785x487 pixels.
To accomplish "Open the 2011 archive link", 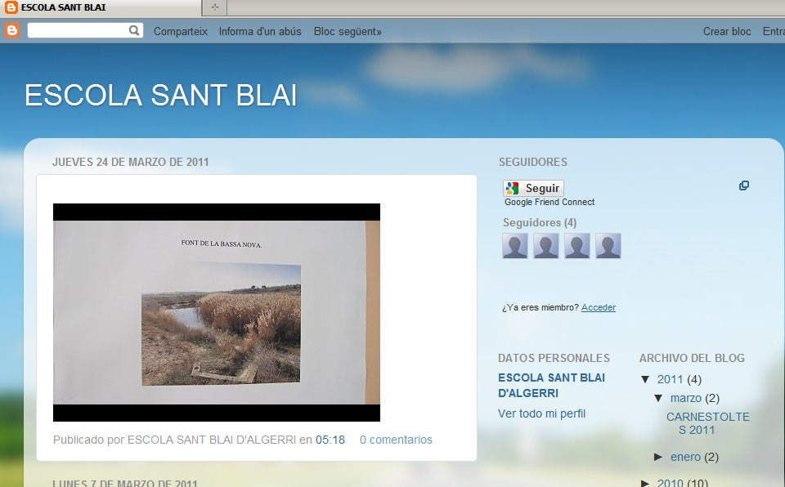I will click(670, 379).
